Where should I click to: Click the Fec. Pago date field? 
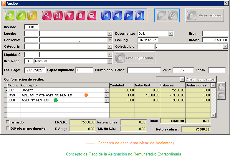[35, 70]
